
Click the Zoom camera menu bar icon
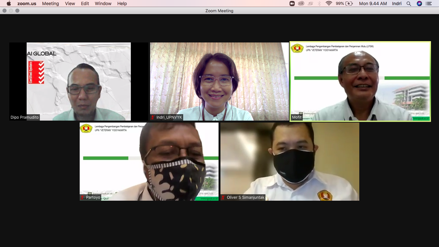tap(292, 4)
